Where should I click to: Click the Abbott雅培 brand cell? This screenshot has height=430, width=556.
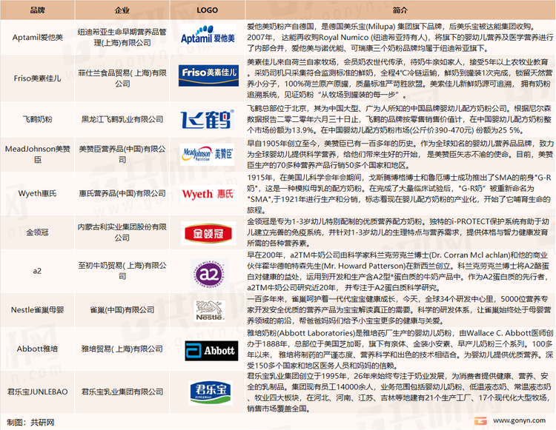(38, 349)
